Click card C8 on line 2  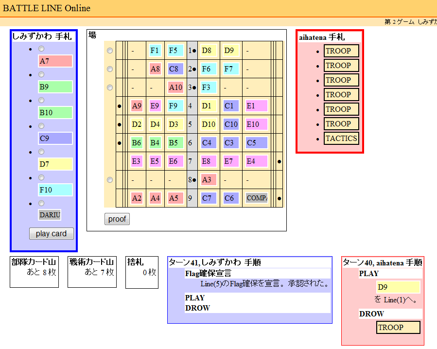pyautogui.click(x=175, y=69)
